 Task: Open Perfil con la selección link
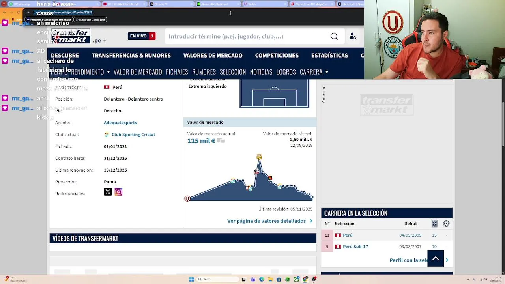409,260
